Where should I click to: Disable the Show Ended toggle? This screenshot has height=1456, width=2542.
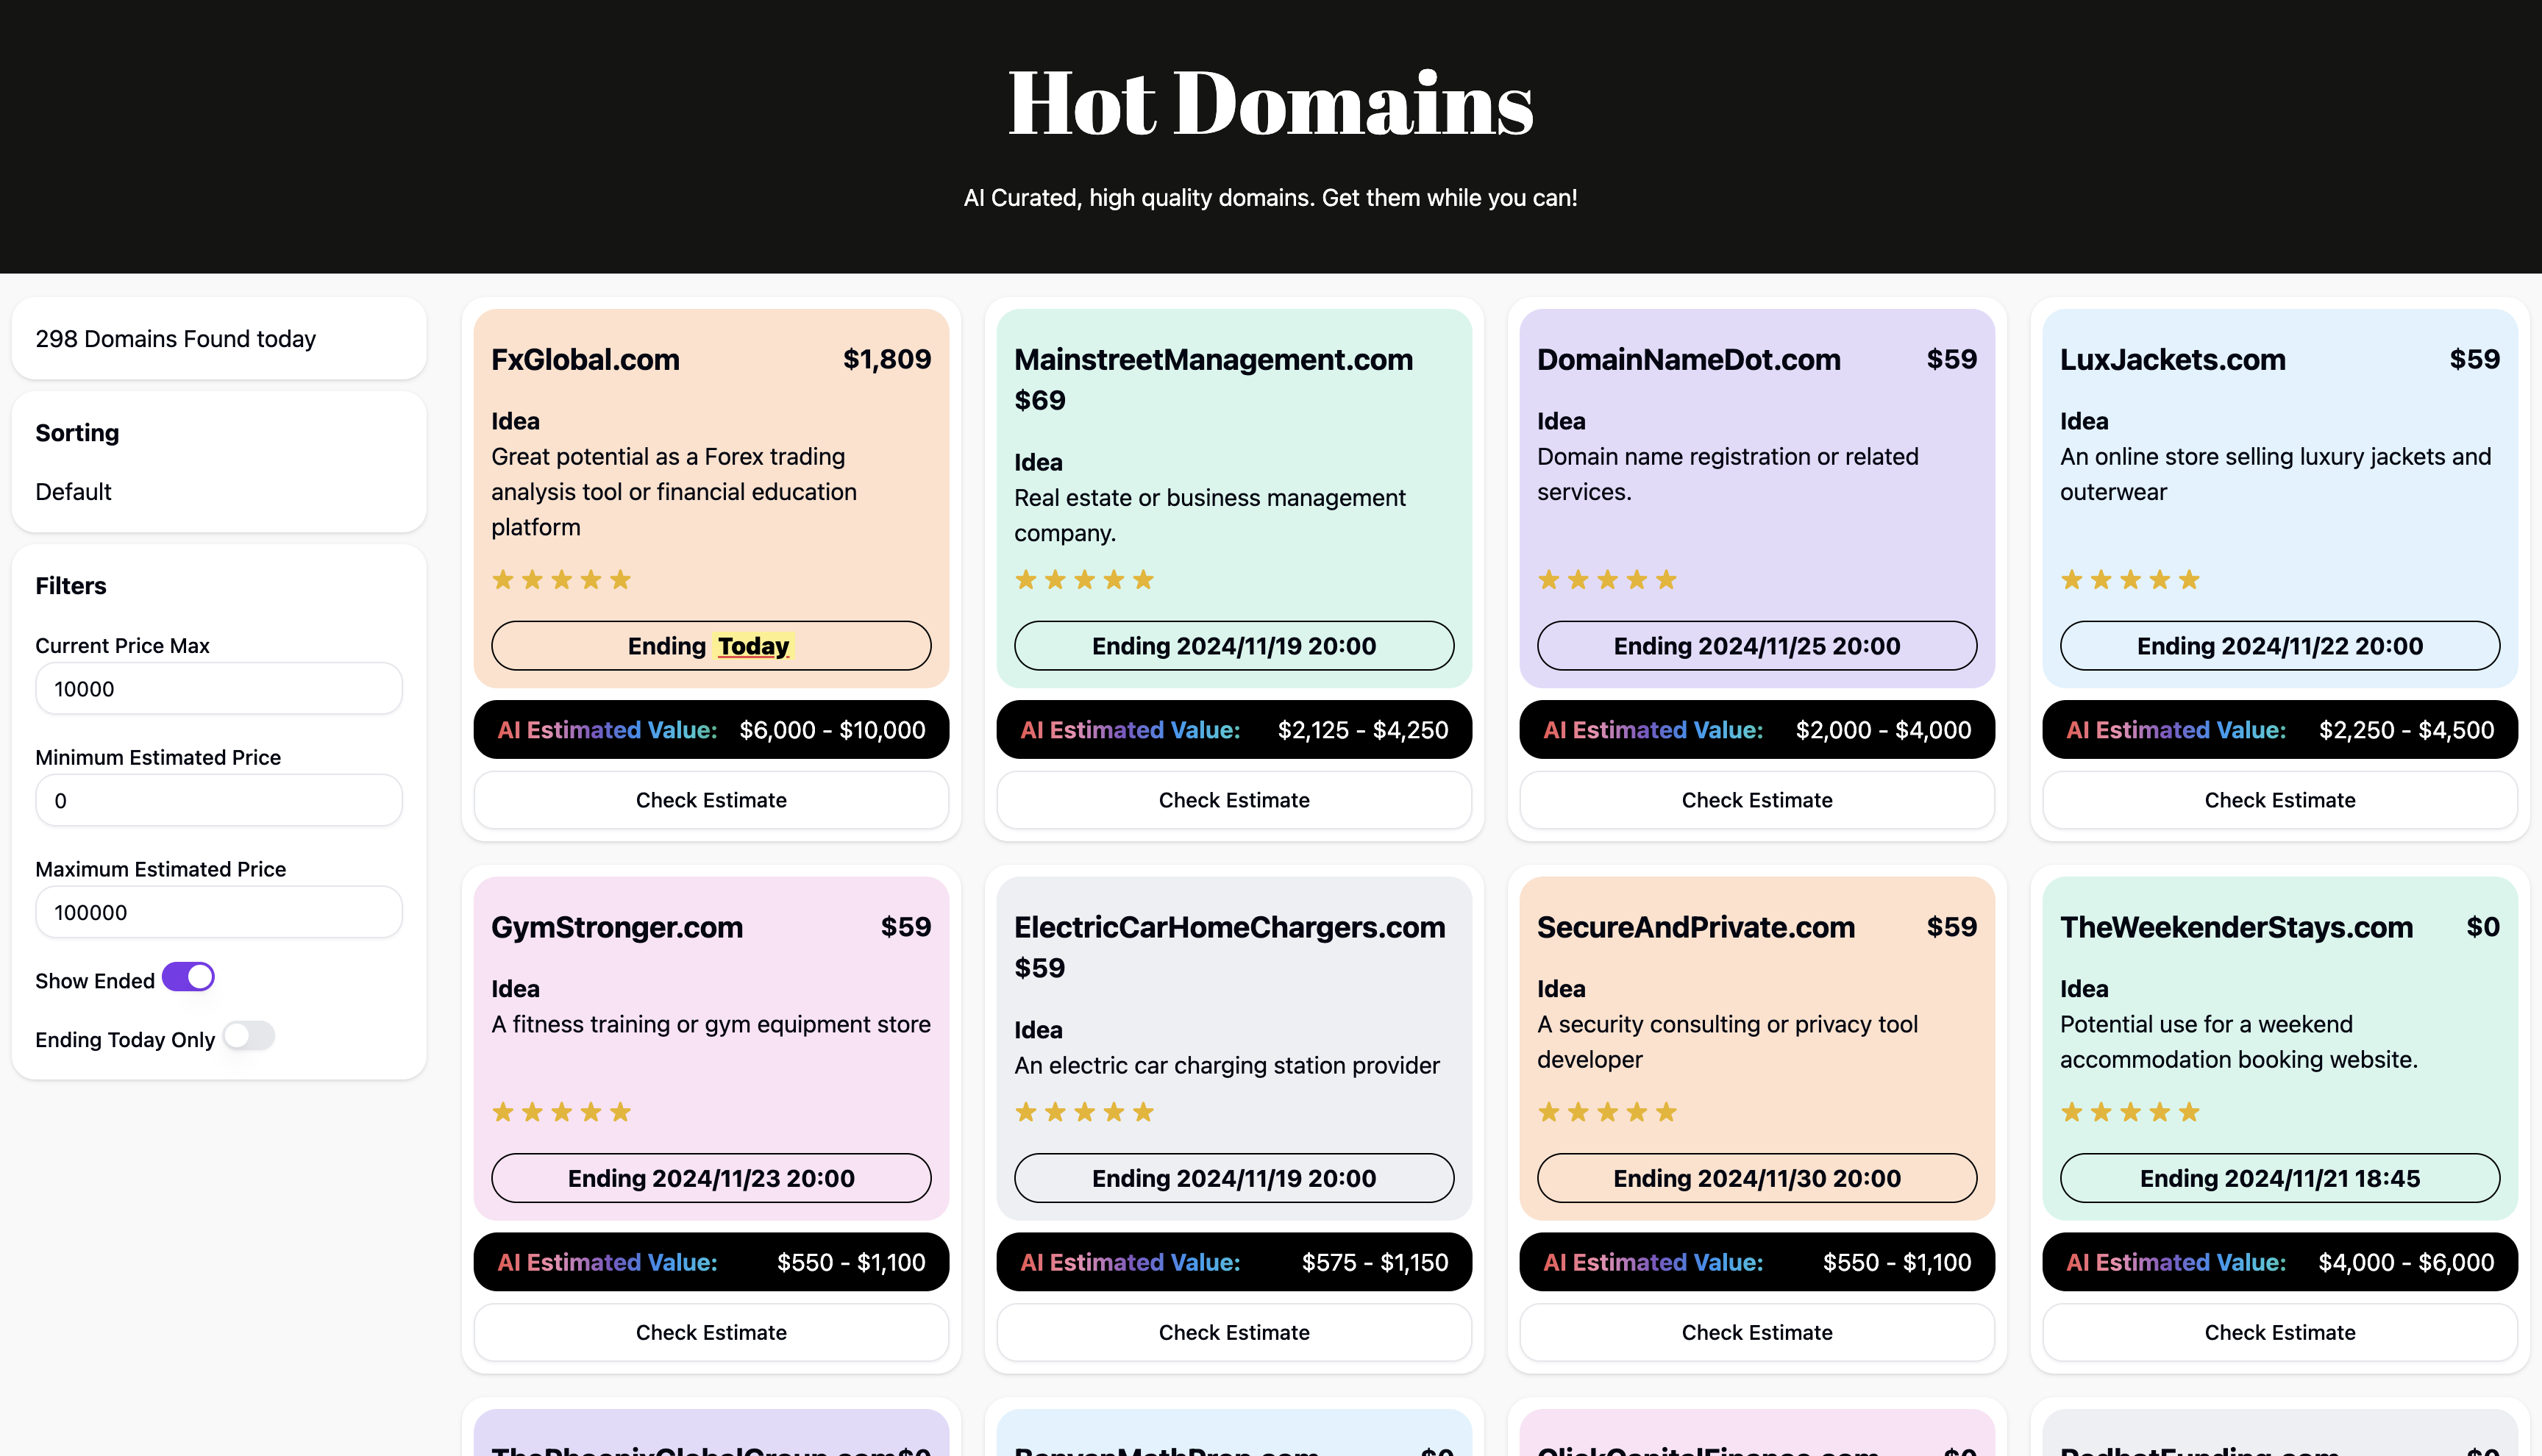pos(189,977)
